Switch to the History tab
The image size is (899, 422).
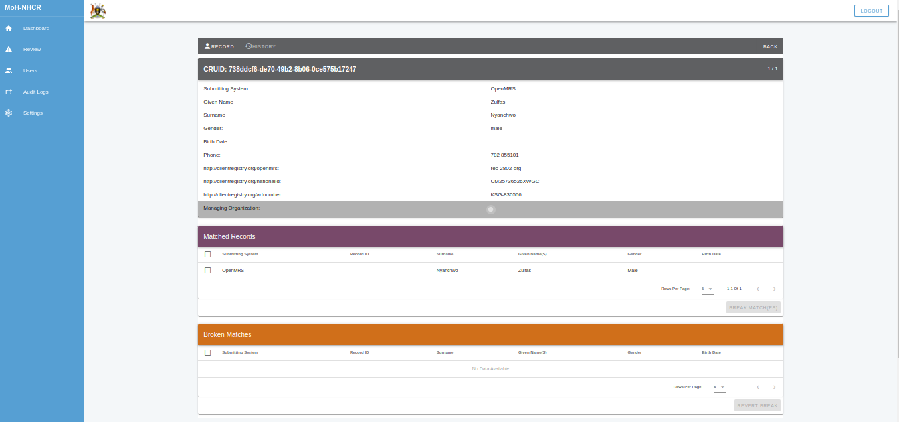pyautogui.click(x=260, y=46)
